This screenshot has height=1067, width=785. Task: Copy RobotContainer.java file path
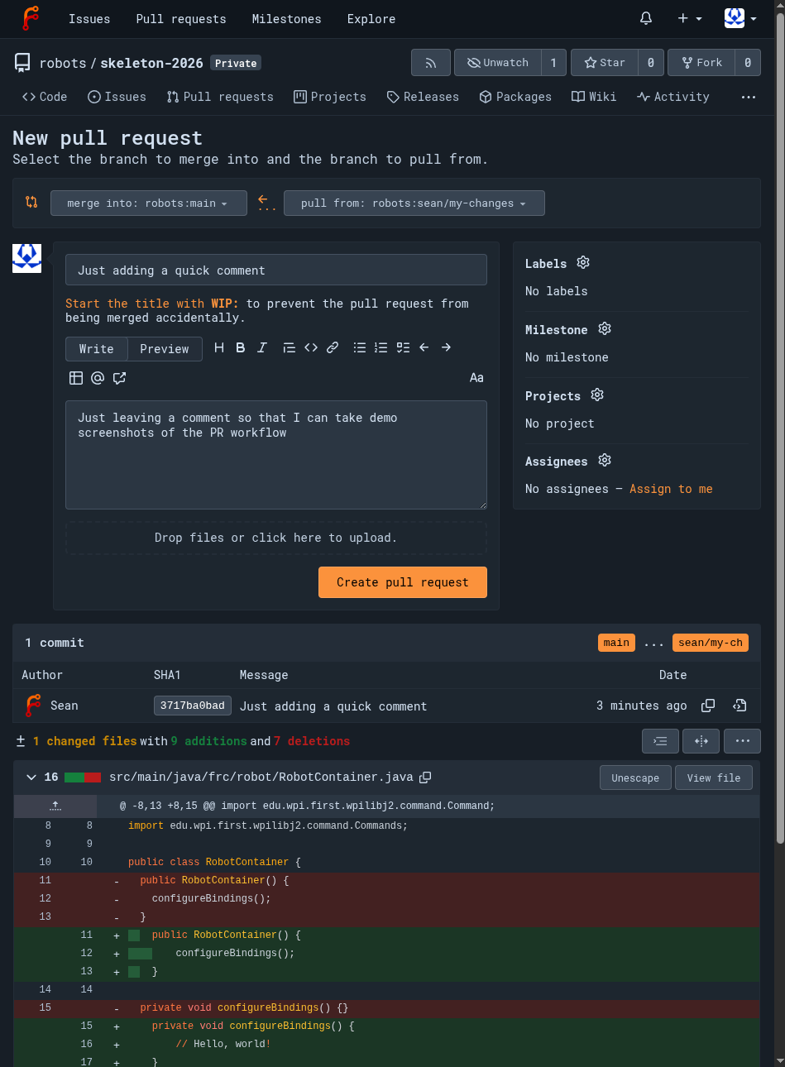[425, 778]
